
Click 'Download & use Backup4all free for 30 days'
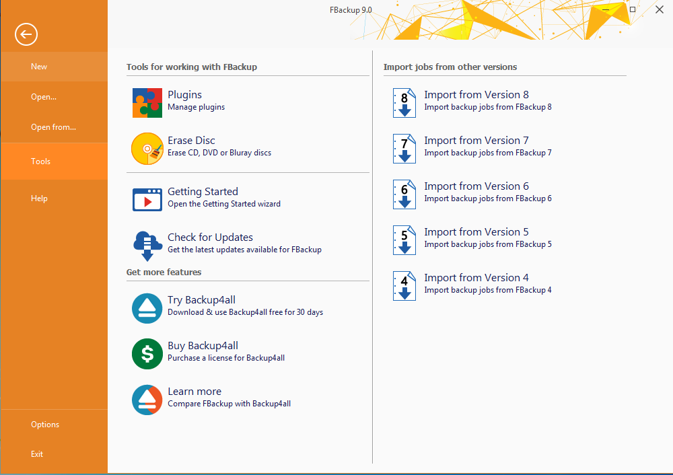pyautogui.click(x=245, y=312)
